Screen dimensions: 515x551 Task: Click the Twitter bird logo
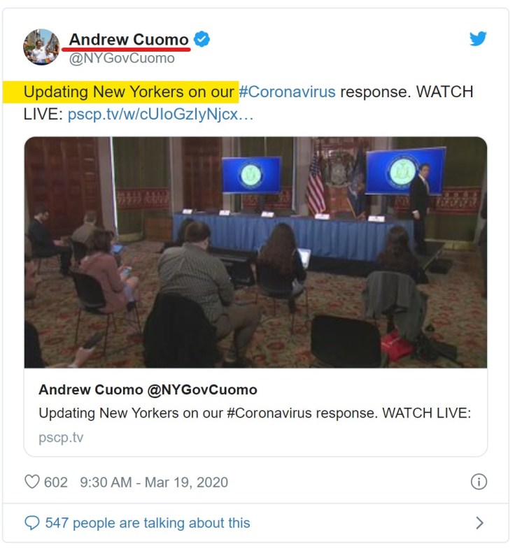click(x=478, y=38)
